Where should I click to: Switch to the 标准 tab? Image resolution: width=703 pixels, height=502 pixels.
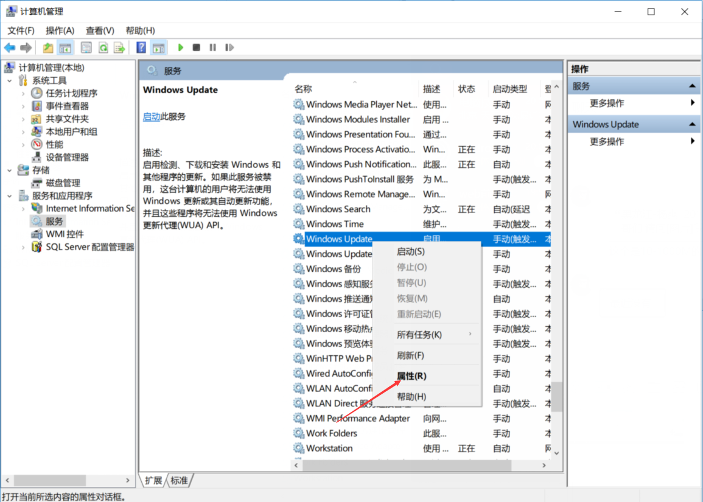pos(180,481)
